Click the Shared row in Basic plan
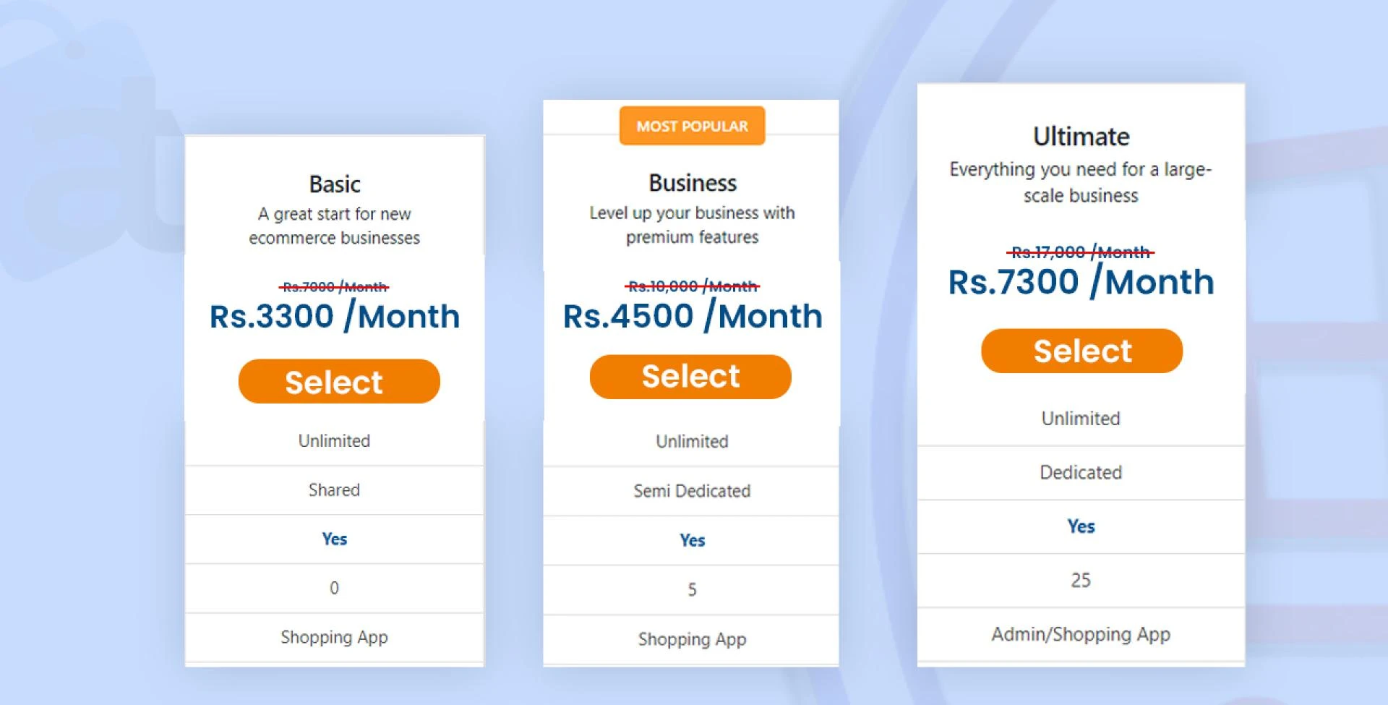Screen dimensions: 1388x705 click(334, 490)
